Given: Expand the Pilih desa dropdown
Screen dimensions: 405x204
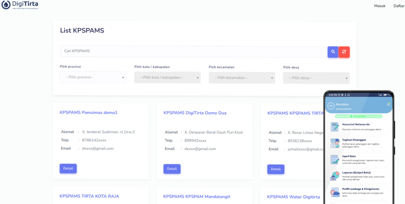Looking at the screenshot, I should click(316, 78).
